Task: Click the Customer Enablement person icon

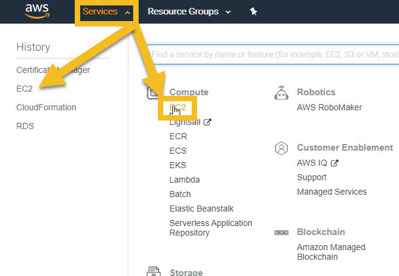Action: [x=281, y=148]
